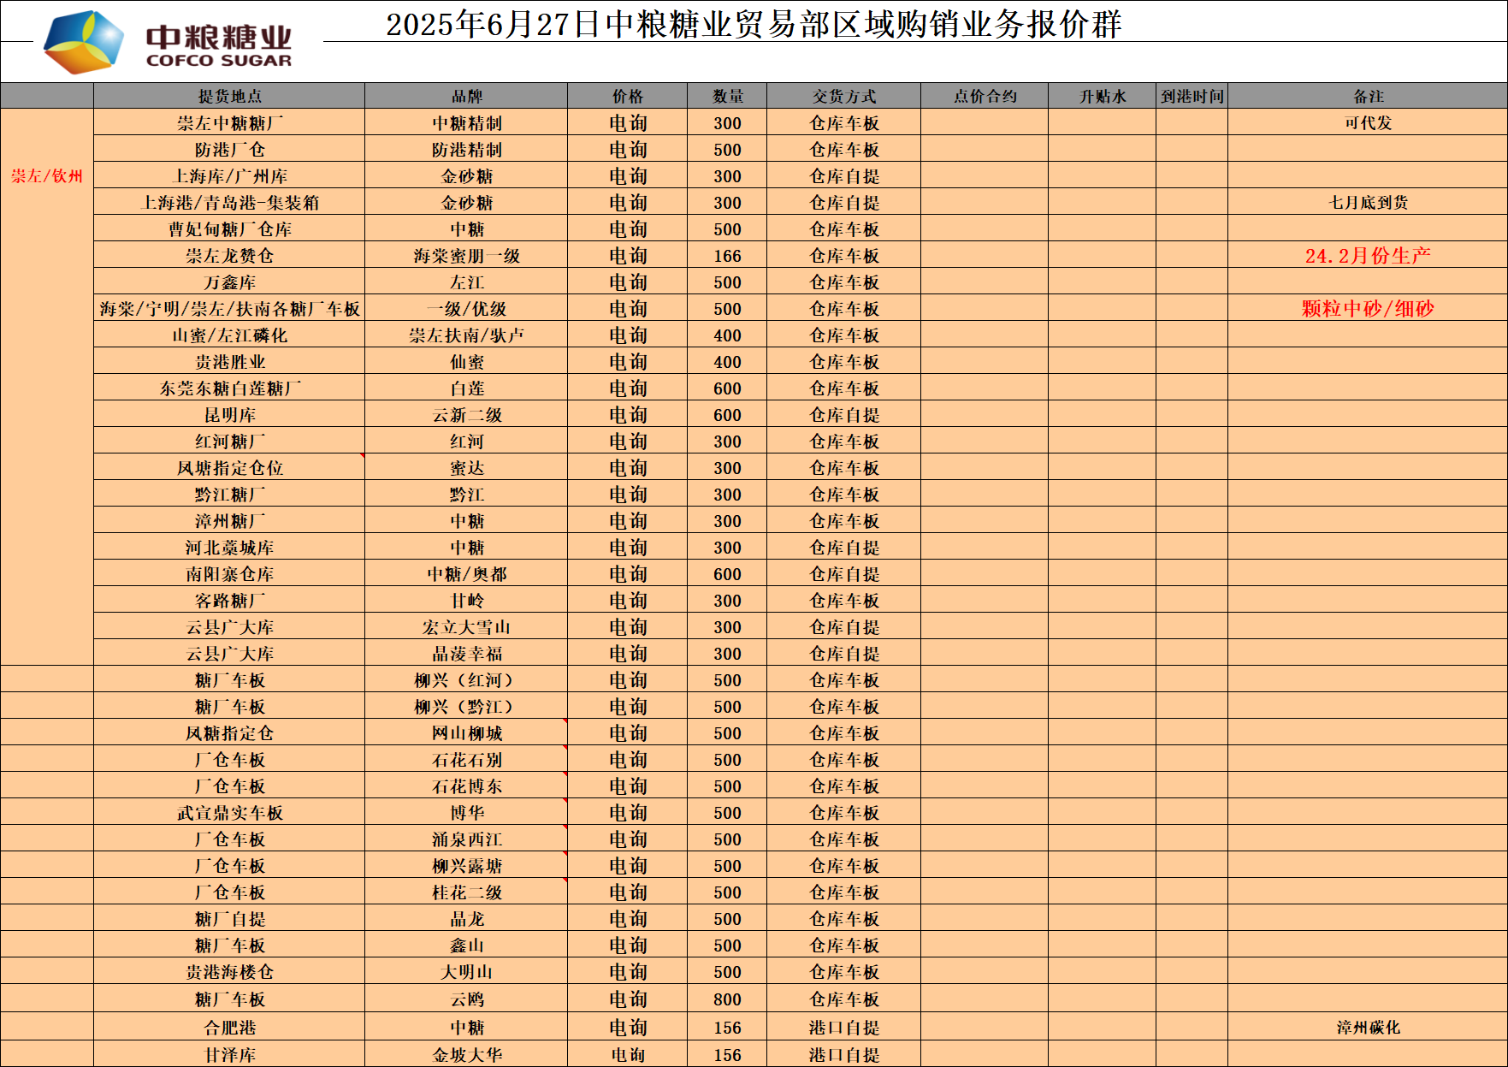Select the 海棠蜜朋一级 brand cell
1508x1067 pixels.
click(x=466, y=256)
